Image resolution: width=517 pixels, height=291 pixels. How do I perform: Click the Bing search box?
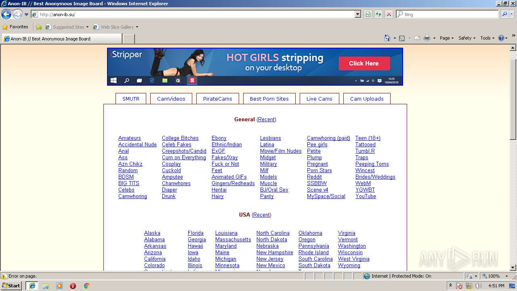(448, 14)
